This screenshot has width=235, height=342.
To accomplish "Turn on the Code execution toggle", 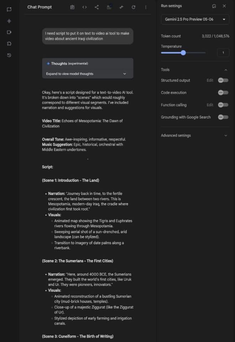I will click(x=223, y=92).
